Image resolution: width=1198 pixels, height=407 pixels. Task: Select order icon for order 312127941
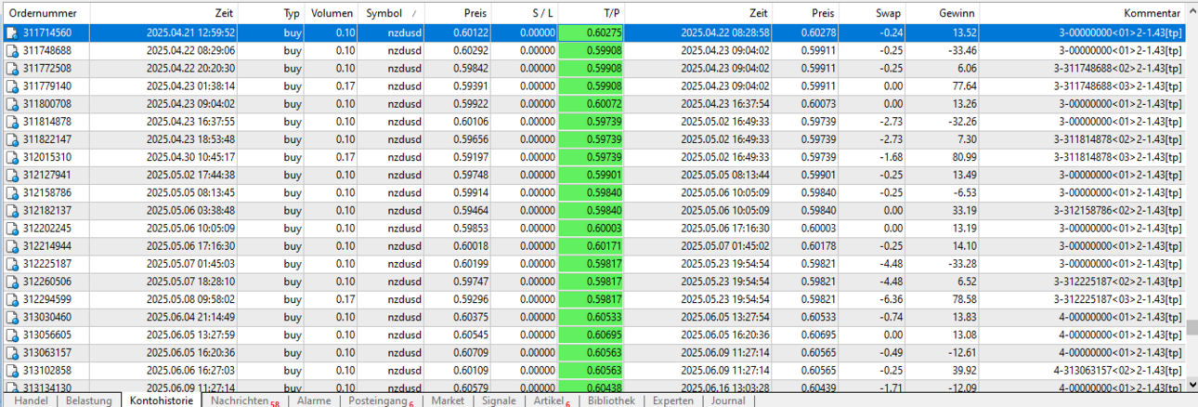[x=12, y=175]
